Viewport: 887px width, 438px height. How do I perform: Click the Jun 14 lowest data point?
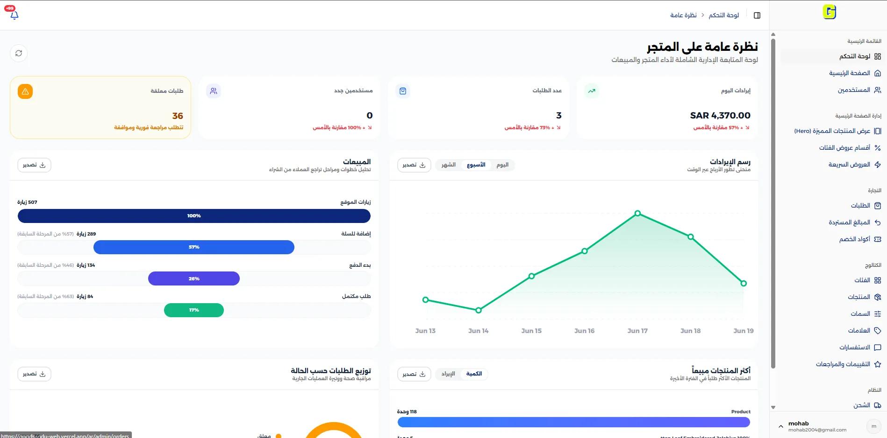[479, 310]
